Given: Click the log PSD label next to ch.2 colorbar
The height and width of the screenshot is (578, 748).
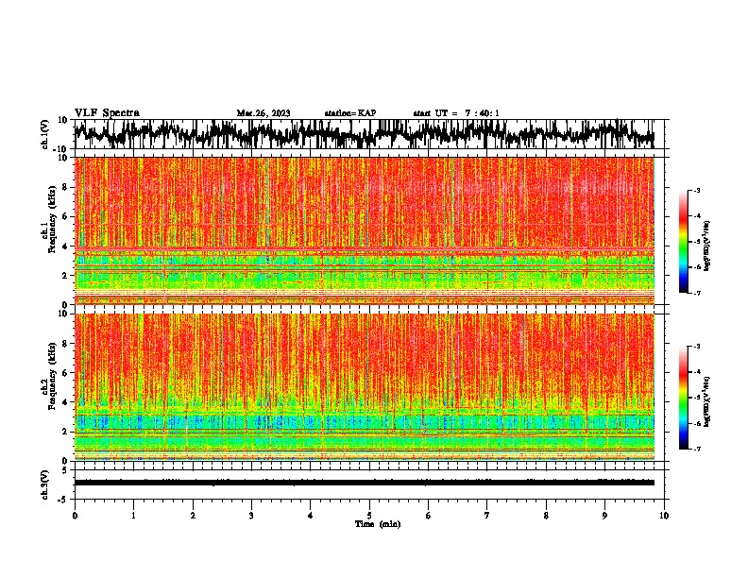Looking at the screenshot, I should (707, 401).
